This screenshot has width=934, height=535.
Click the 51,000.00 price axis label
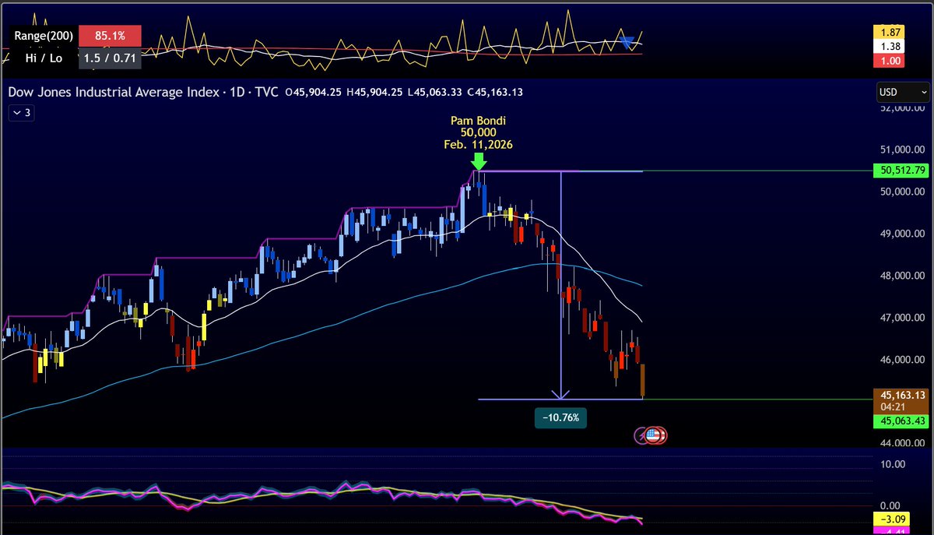click(x=901, y=150)
